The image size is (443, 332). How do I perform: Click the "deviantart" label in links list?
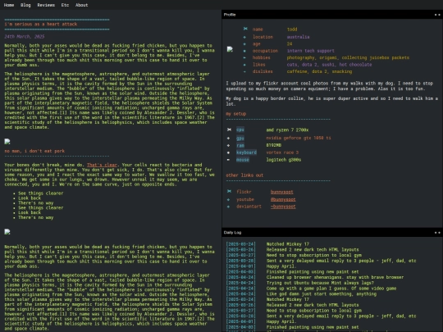pos(249,207)
